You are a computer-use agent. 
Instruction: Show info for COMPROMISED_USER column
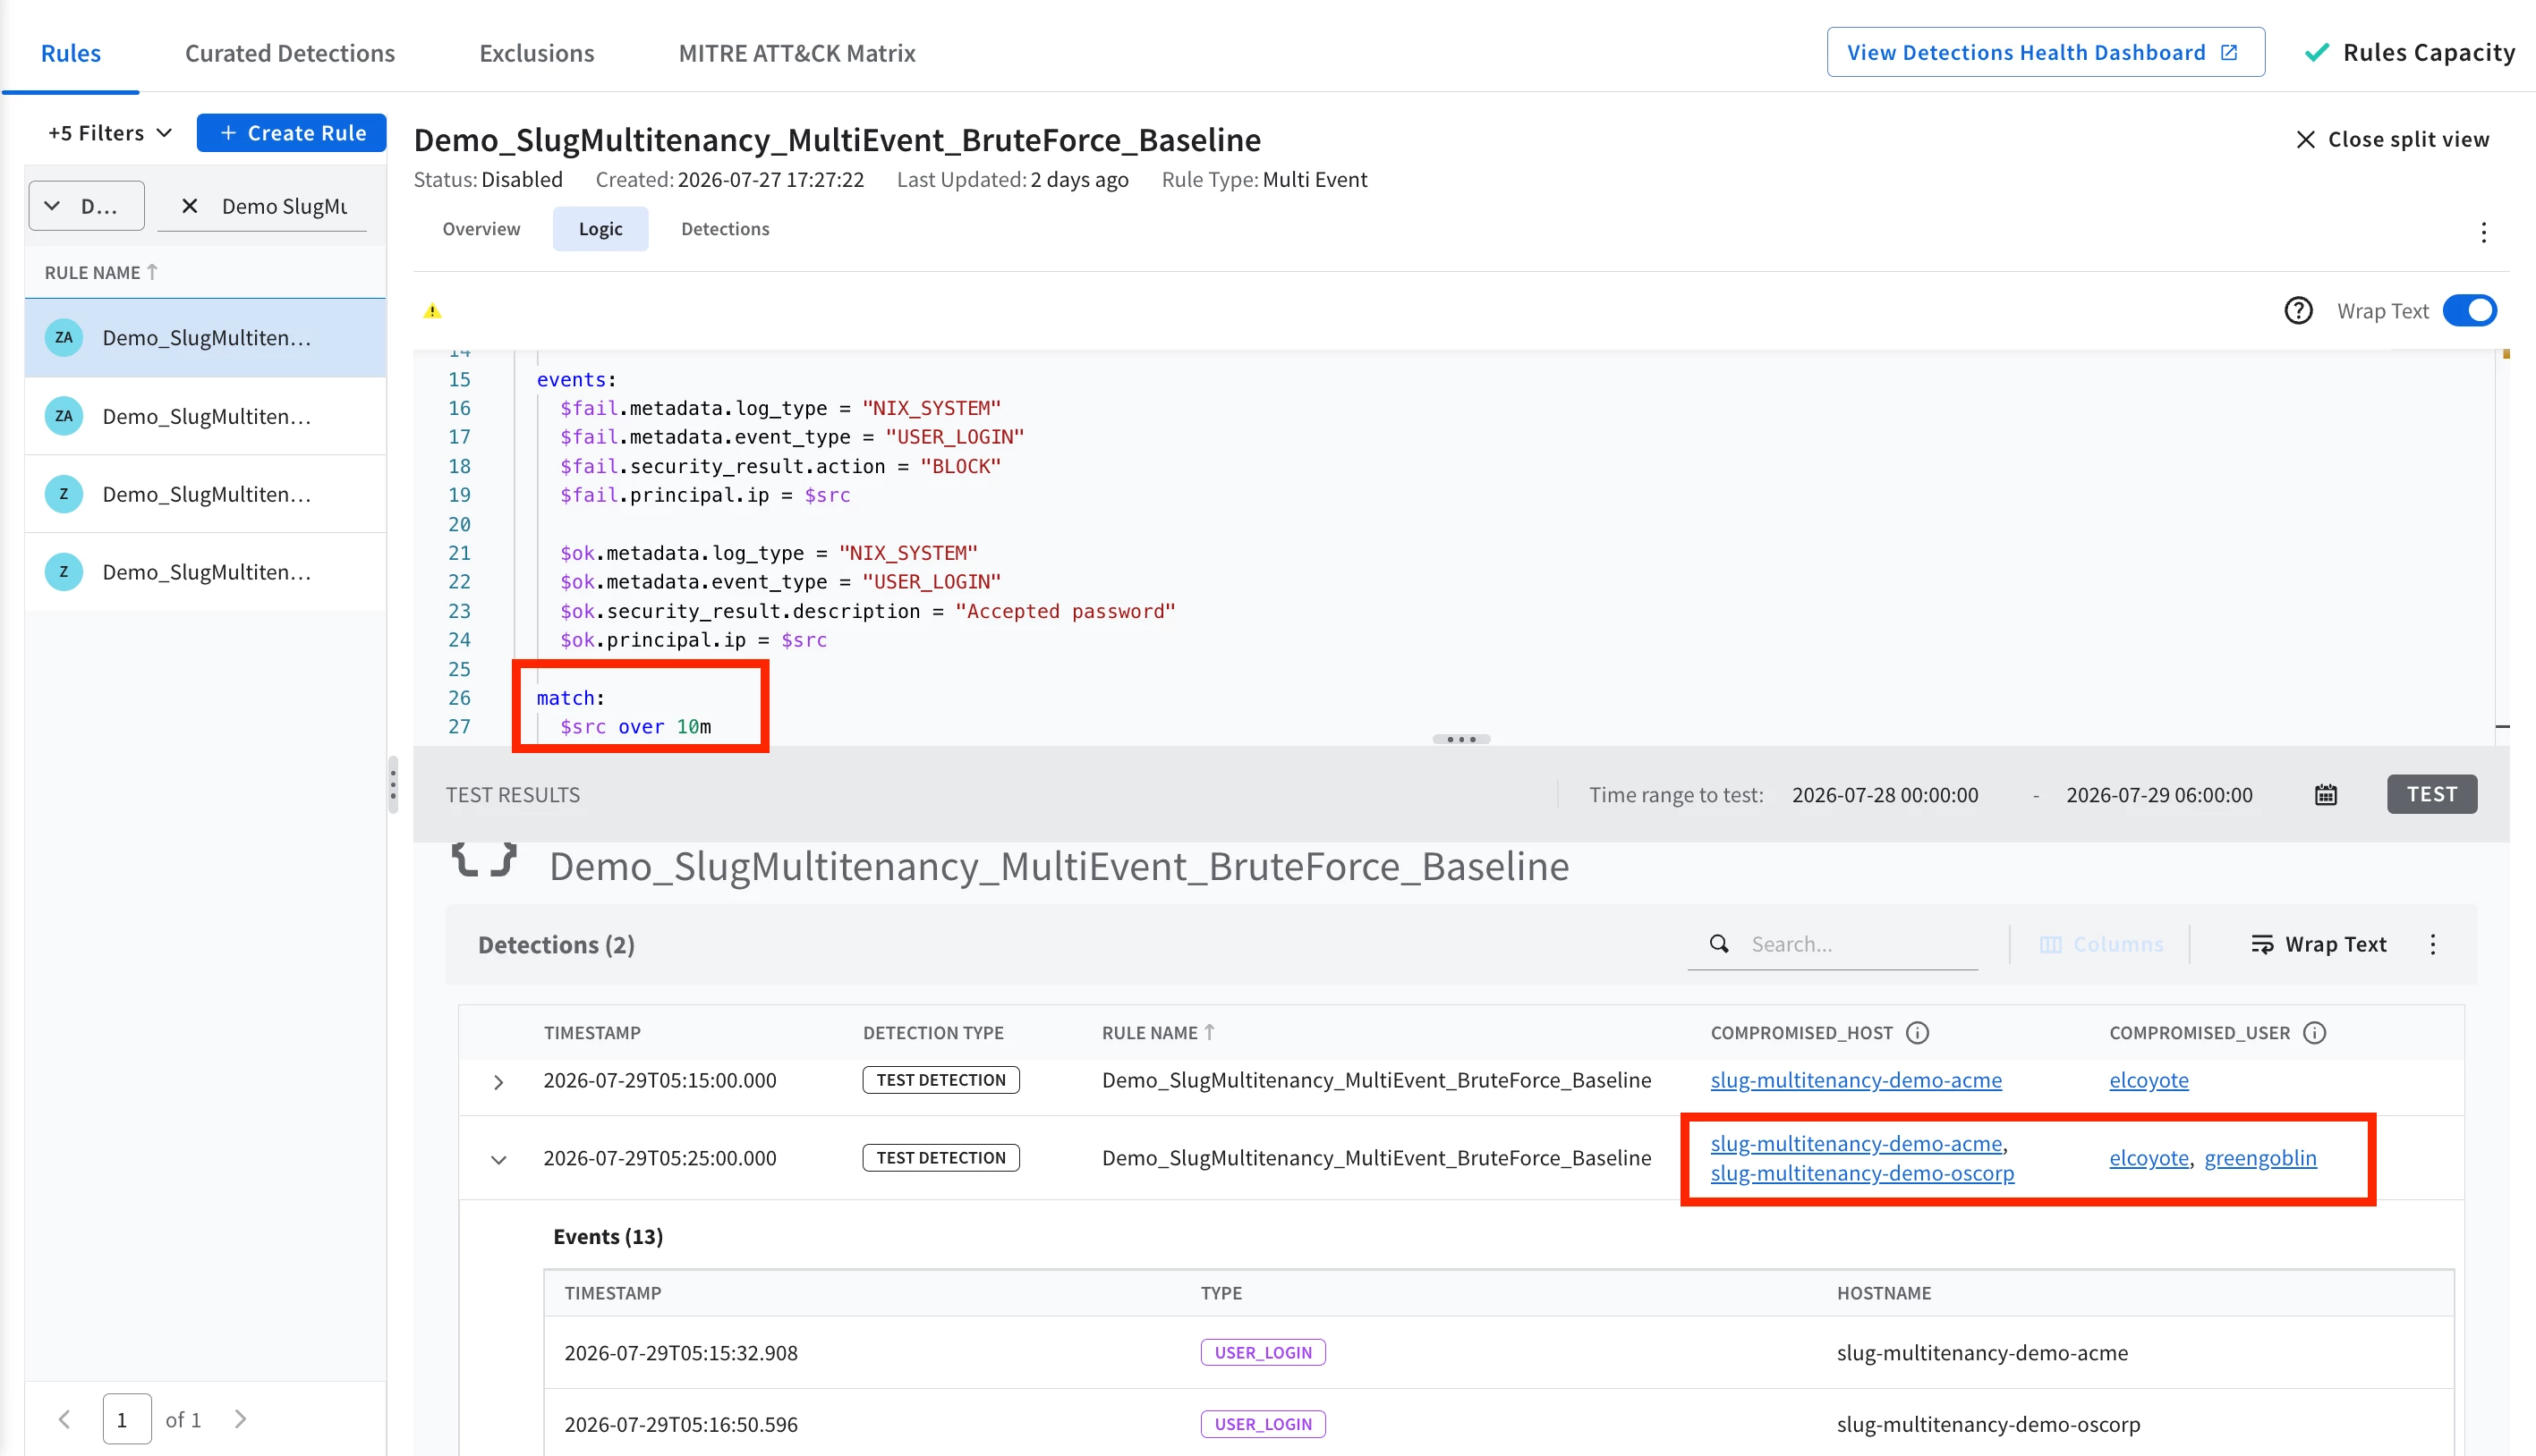2314,1033
